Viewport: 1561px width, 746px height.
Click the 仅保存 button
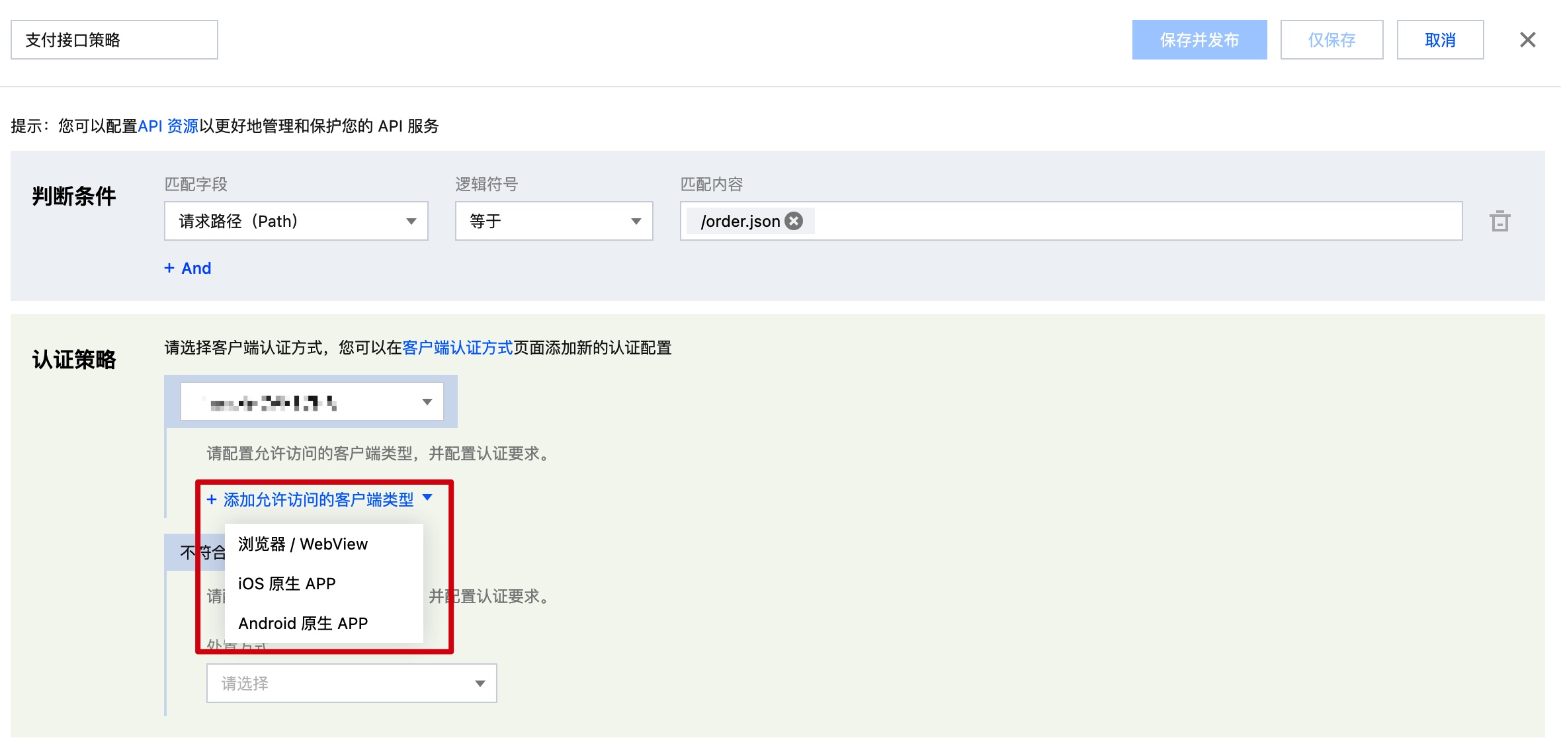tap(1331, 40)
